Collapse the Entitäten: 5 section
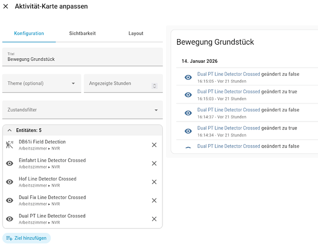The image size is (318, 251). [82, 130]
